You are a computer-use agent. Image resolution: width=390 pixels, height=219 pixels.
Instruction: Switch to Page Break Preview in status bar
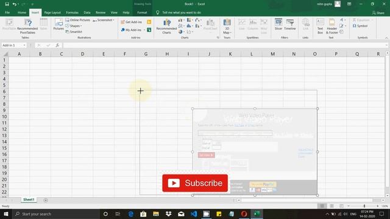[341, 206]
